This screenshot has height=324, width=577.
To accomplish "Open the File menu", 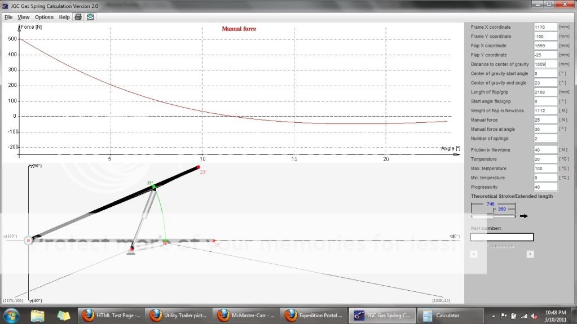I will pos(8,17).
